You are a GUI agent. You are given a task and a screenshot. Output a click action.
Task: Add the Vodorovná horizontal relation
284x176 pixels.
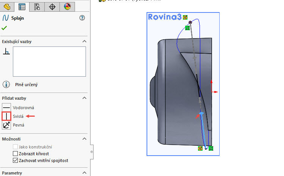coord(6,108)
